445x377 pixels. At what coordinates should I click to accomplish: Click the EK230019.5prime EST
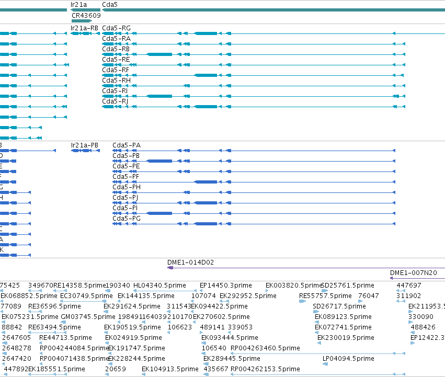coord(320,343)
